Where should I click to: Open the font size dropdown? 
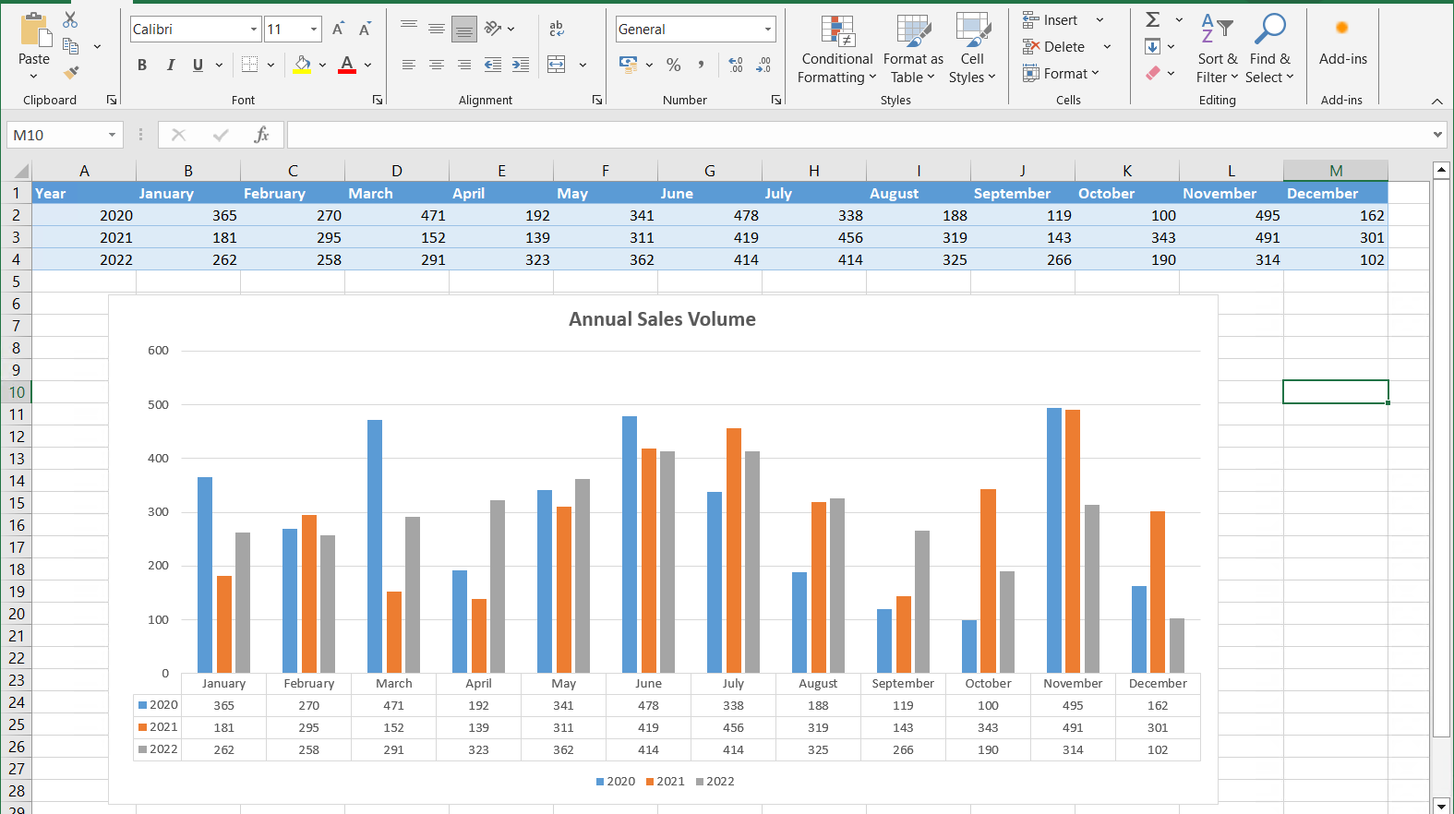pyautogui.click(x=314, y=30)
